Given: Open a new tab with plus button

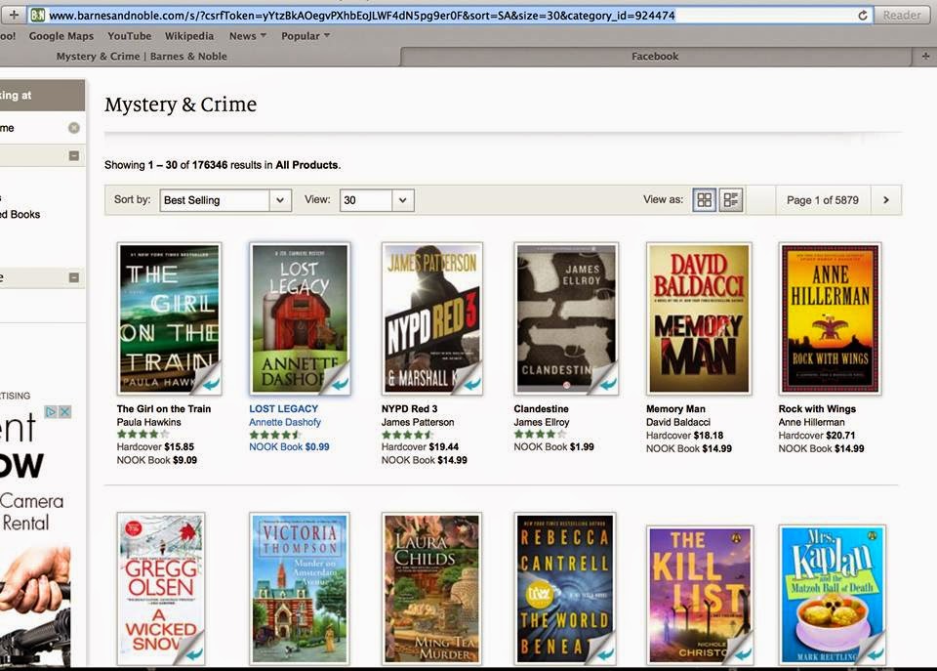Looking at the screenshot, I should point(925,57).
